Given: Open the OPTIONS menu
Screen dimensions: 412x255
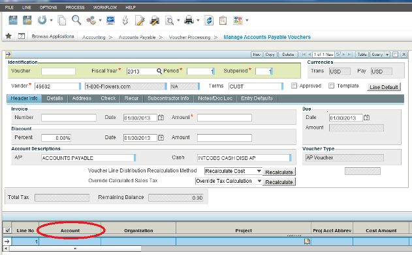Looking at the screenshot, I should [x=48, y=7].
